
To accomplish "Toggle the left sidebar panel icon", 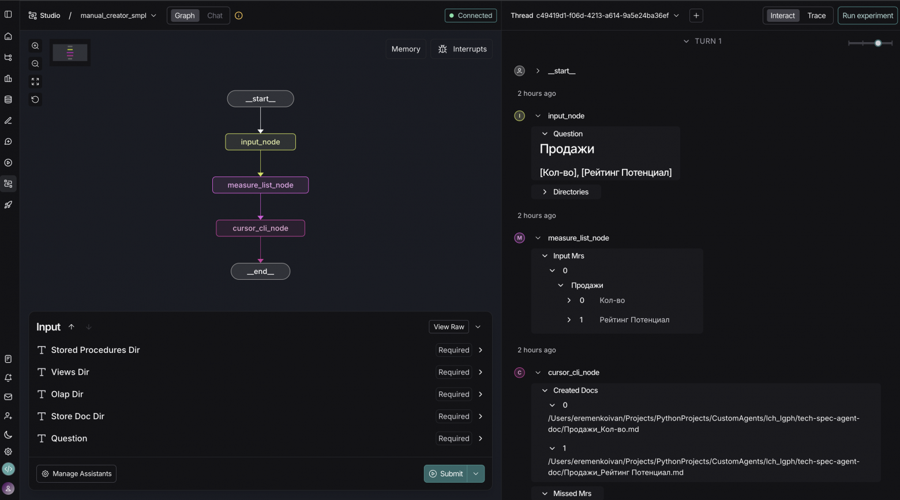I will point(8,14).
